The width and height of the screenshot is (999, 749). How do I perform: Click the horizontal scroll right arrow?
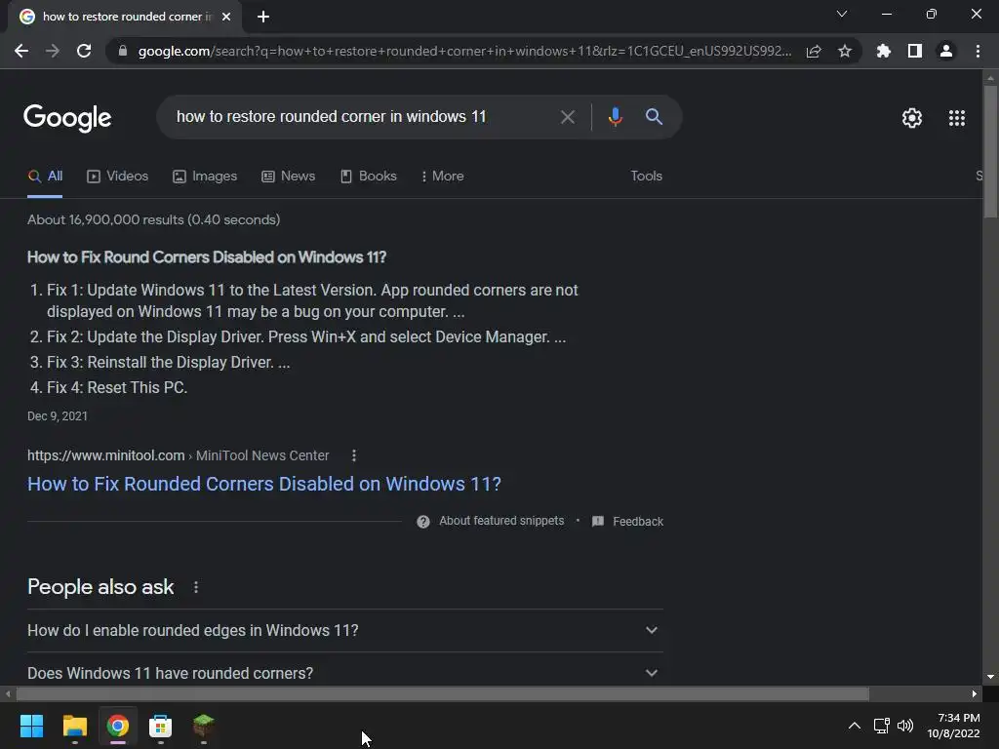click(975, 693)
